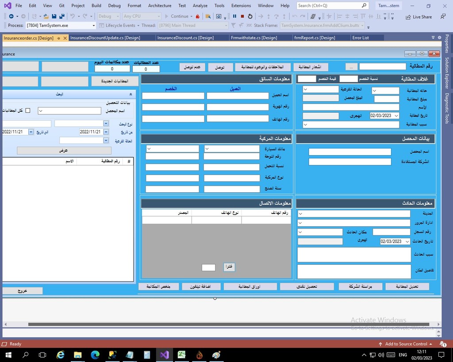Click the اشعار المطالبة button
This screenshot has width=453, height=362.
pyautogui.click(x=311, y=67)
